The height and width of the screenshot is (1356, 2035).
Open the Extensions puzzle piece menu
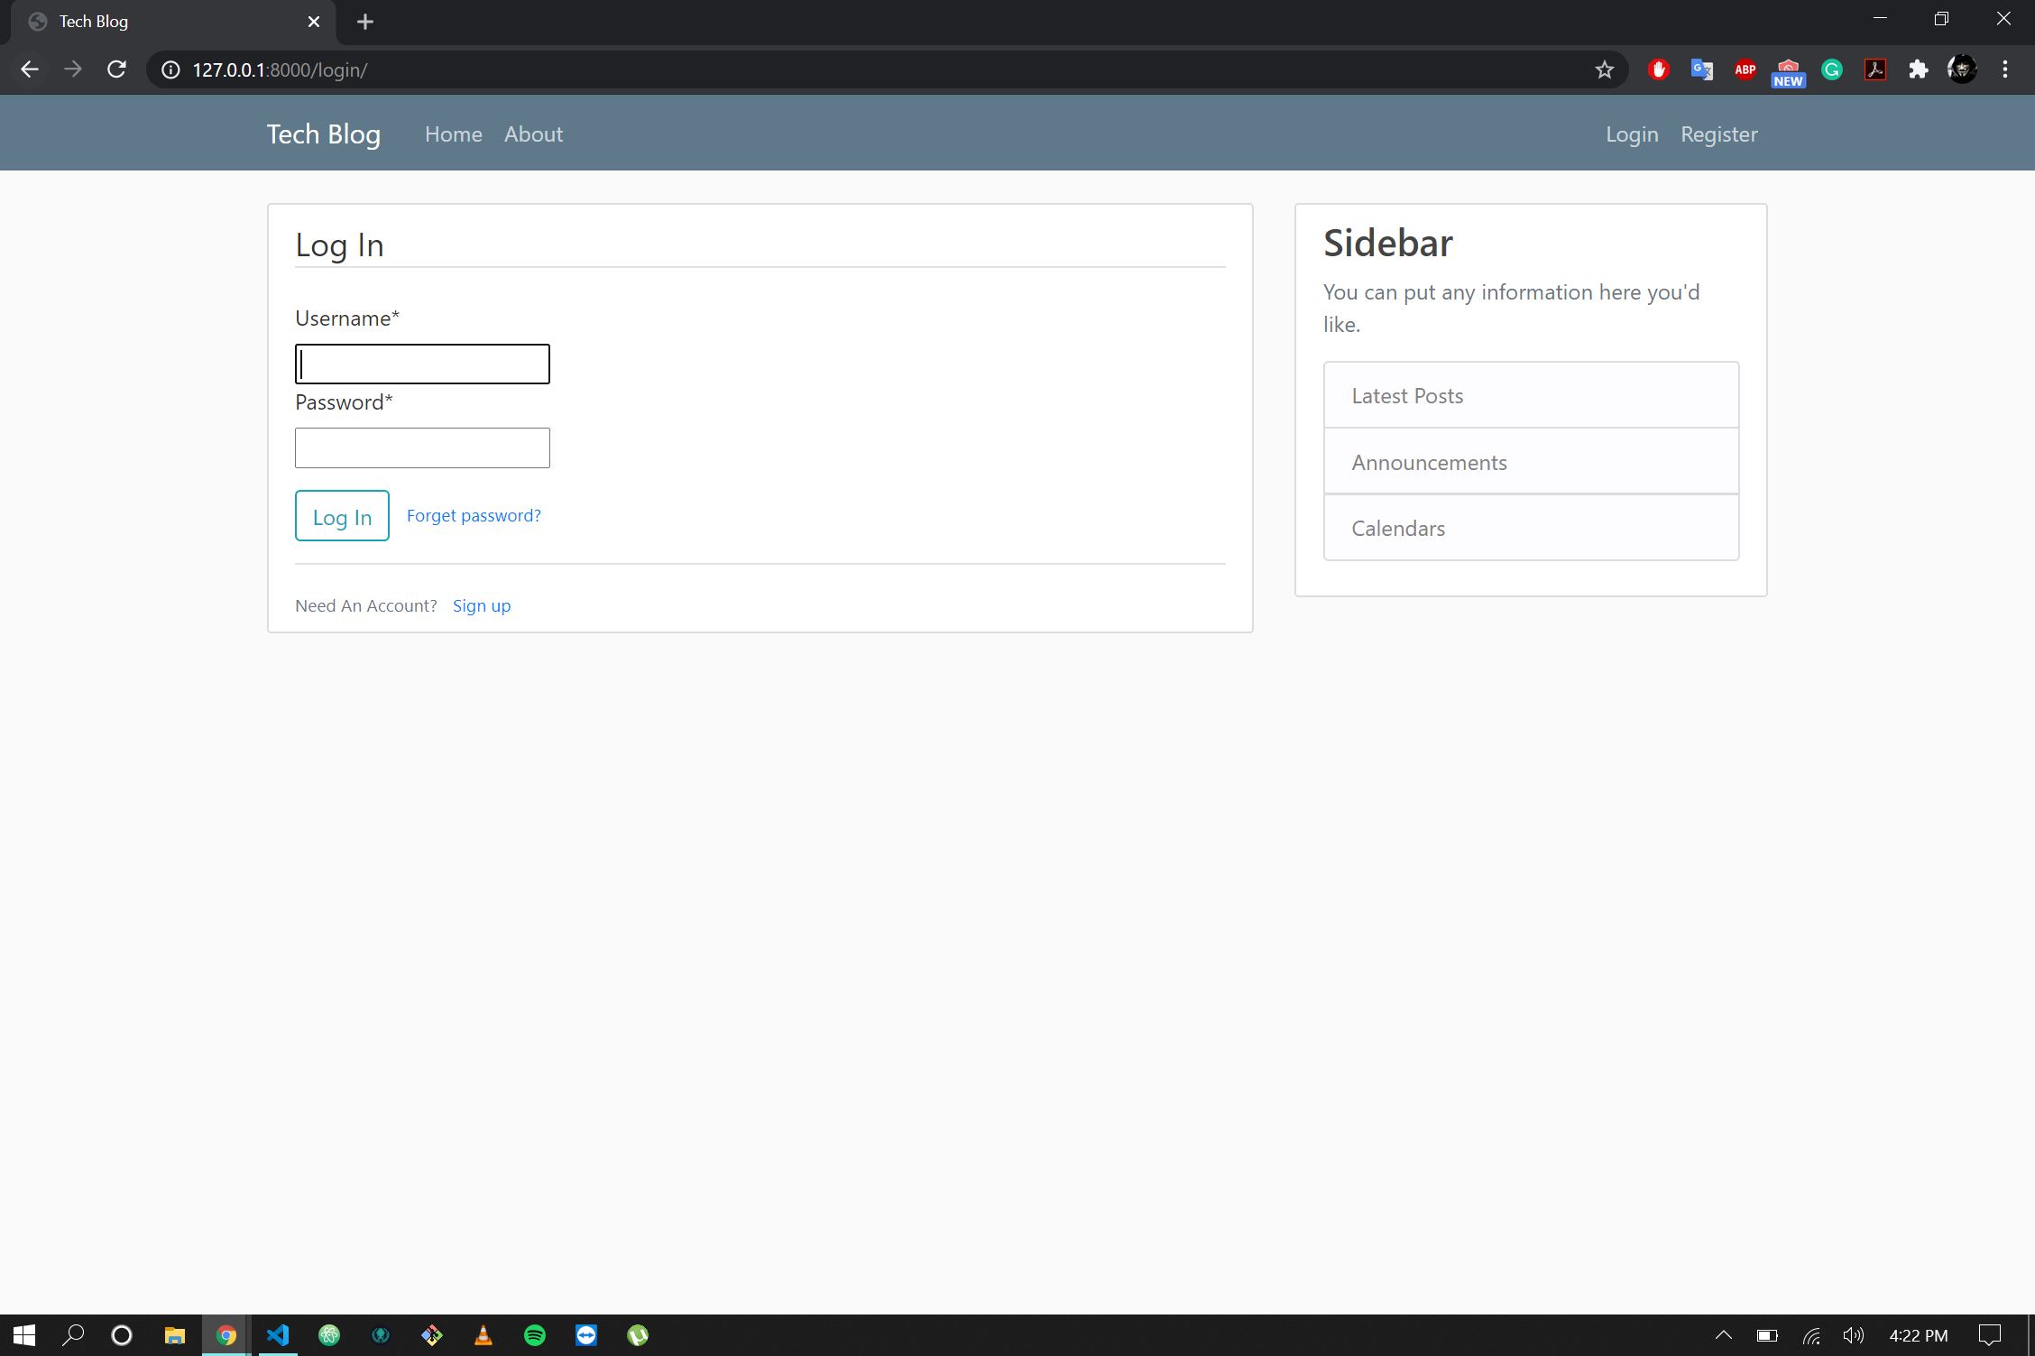pyautogui.click(x=1918, y=69)
